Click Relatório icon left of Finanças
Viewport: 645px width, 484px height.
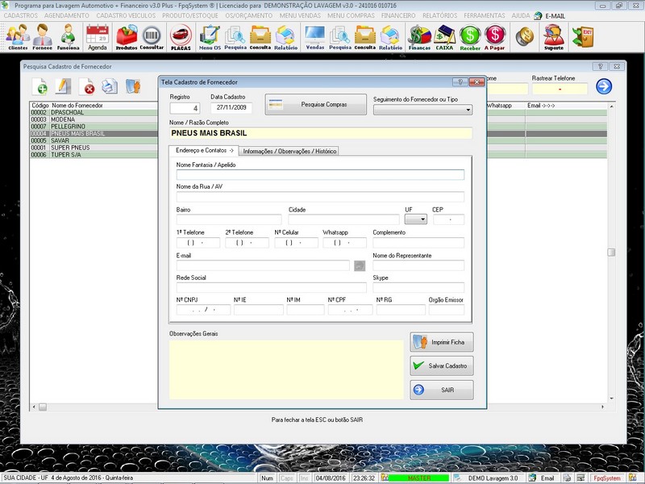coord(390,37)
